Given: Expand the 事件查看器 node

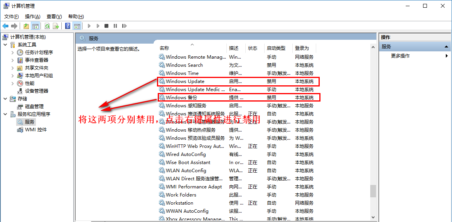Looking at the screenshot, I should (x=12, y=60).
